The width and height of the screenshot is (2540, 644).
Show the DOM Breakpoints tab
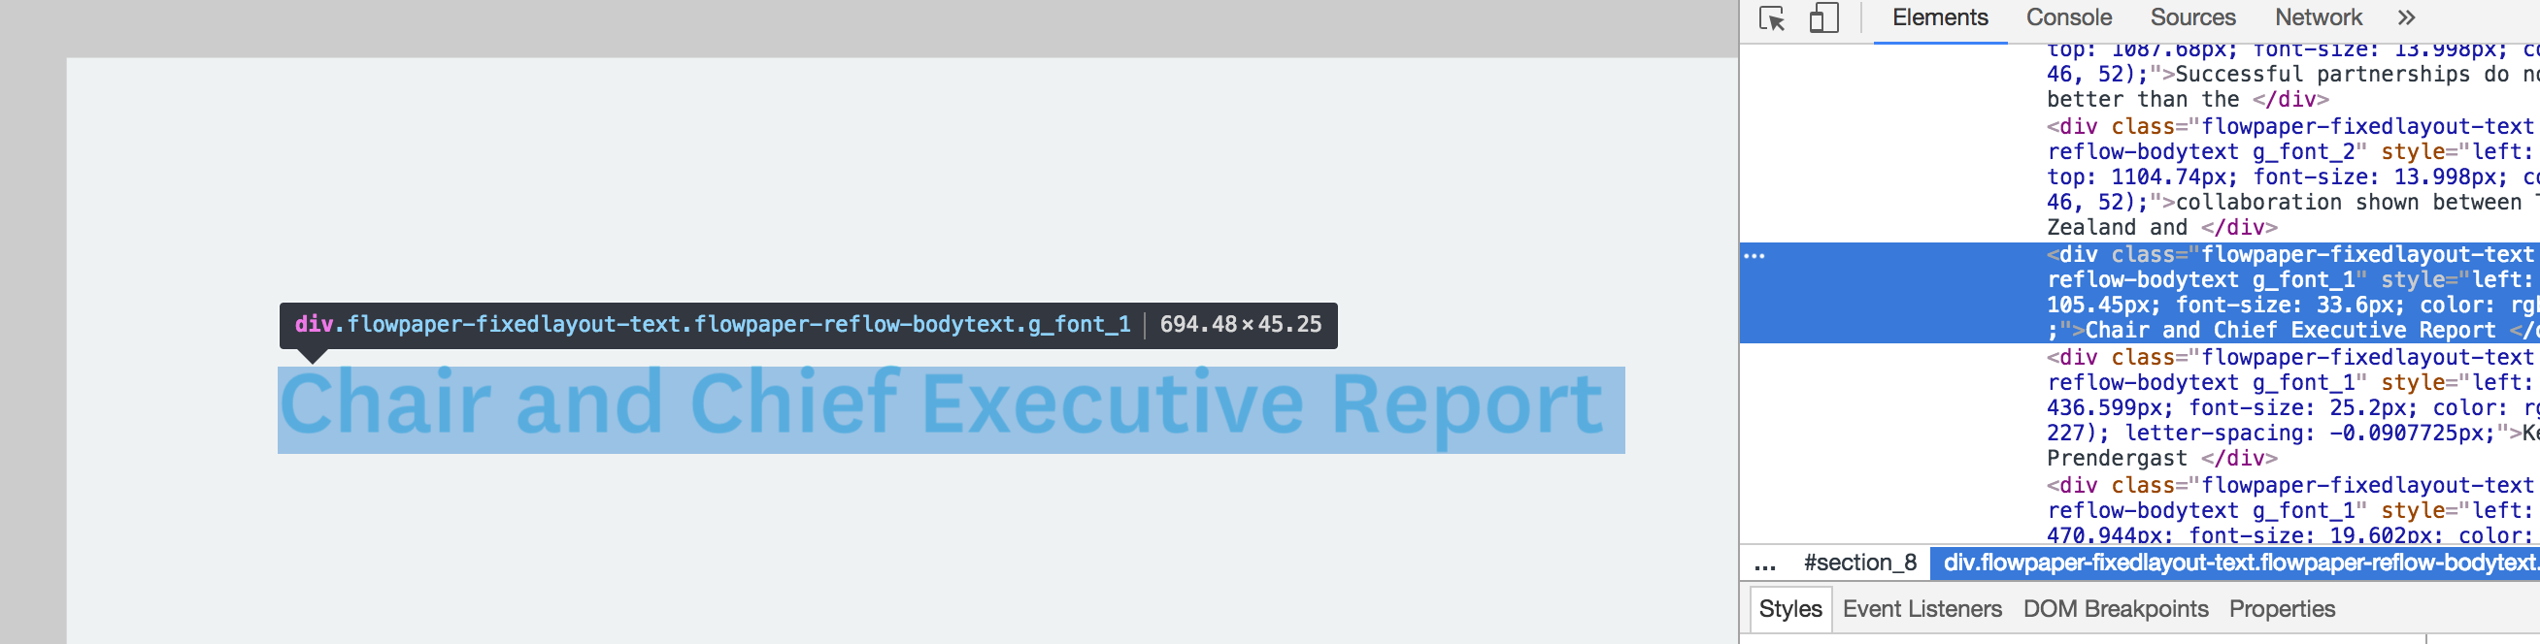point(2115,608)
